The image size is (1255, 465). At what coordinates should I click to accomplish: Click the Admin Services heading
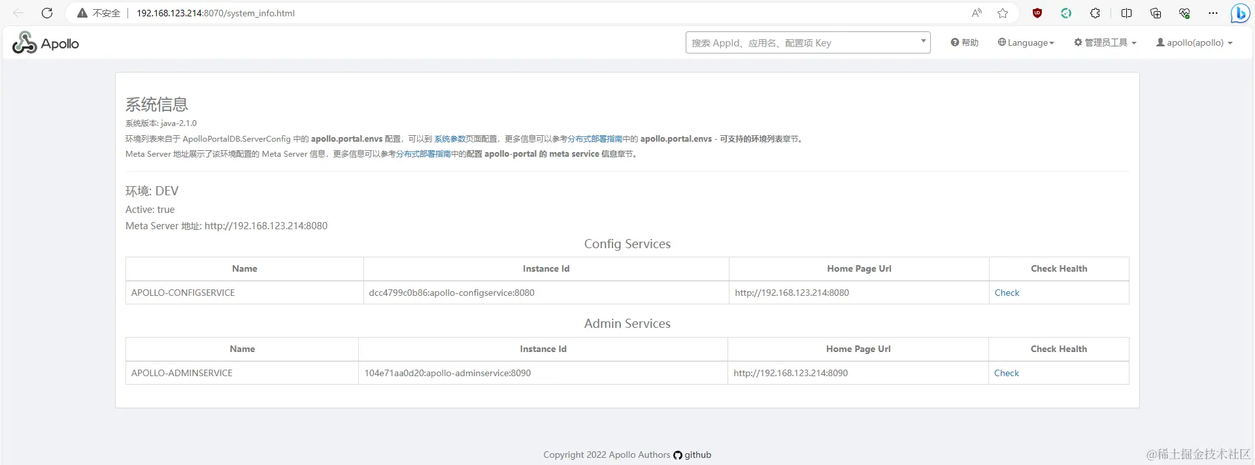tap(627, 323)
